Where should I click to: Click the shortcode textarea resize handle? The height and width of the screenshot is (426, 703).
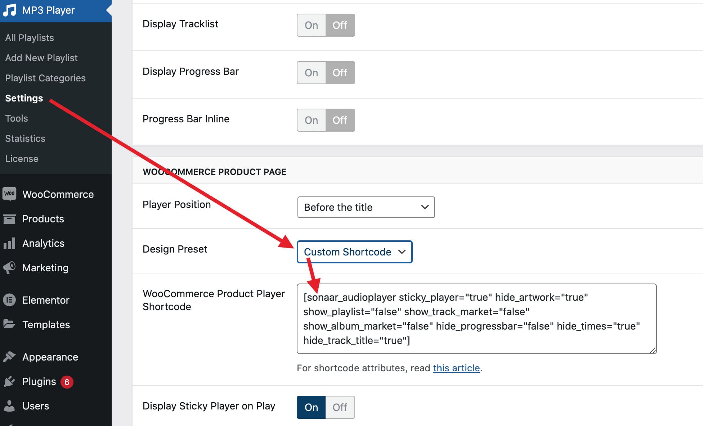coord(653,350)
